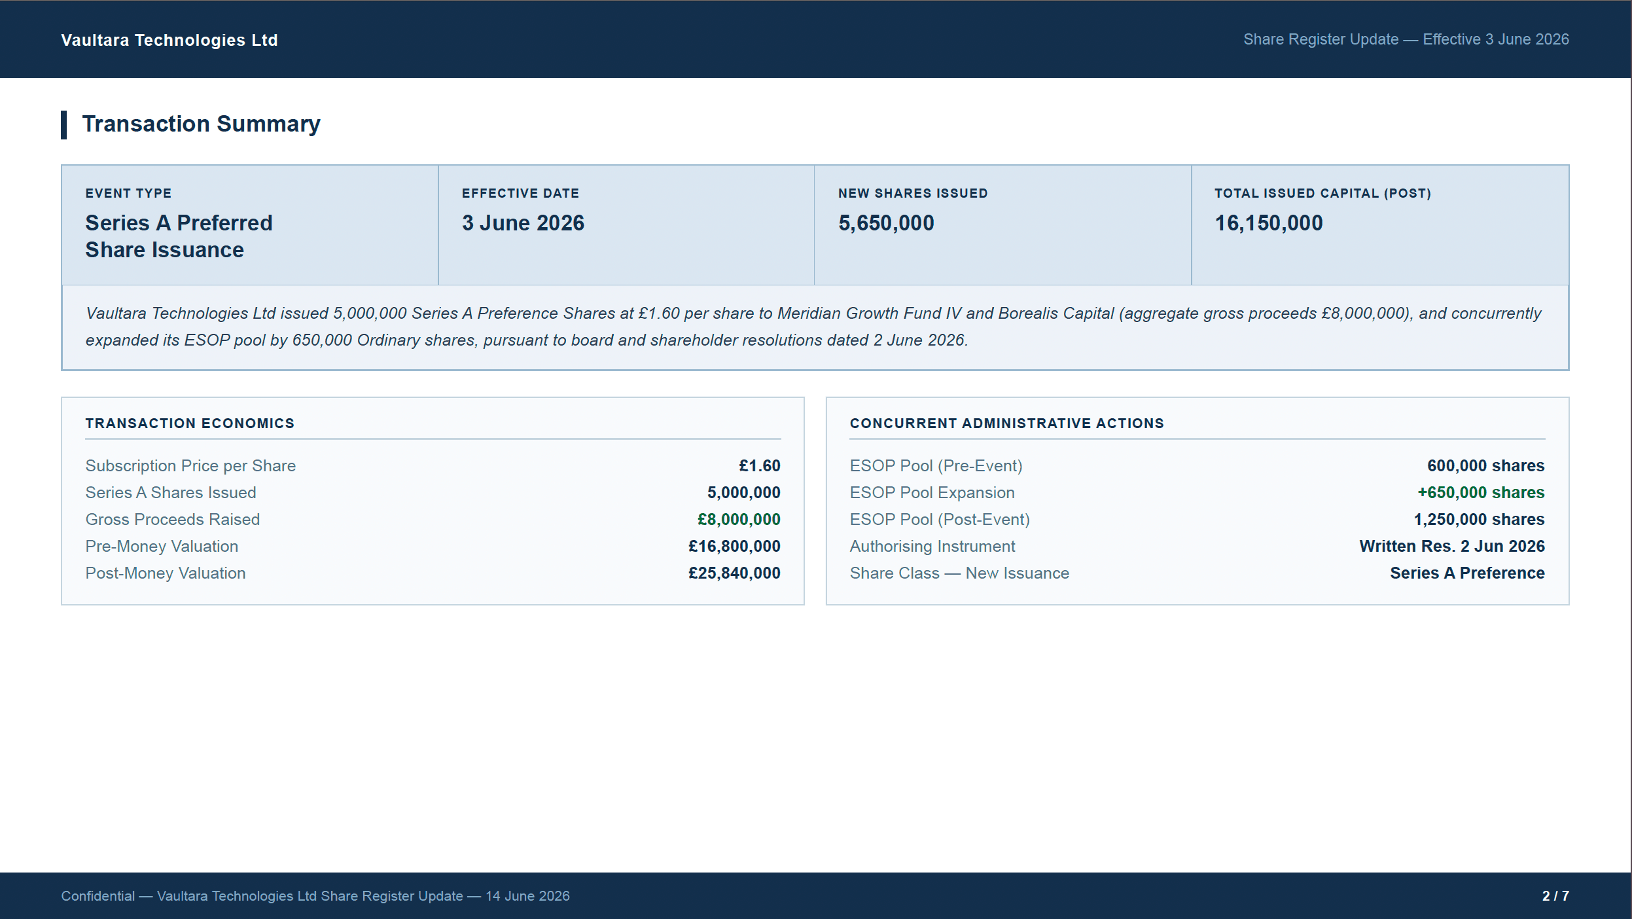
Task: Click the green +650,000 shares expansion value
Action: 1481,492
